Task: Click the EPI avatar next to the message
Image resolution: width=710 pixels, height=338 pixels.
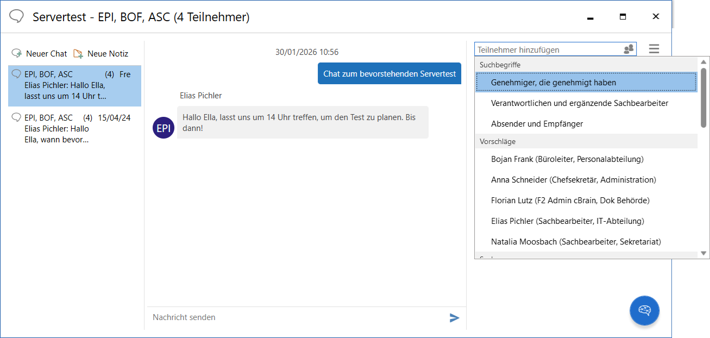Action: click(x=163, y=127)
